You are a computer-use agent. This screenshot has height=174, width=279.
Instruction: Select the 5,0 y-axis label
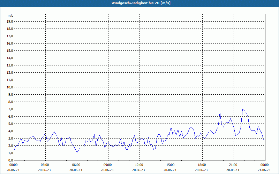tap(11, 124)
